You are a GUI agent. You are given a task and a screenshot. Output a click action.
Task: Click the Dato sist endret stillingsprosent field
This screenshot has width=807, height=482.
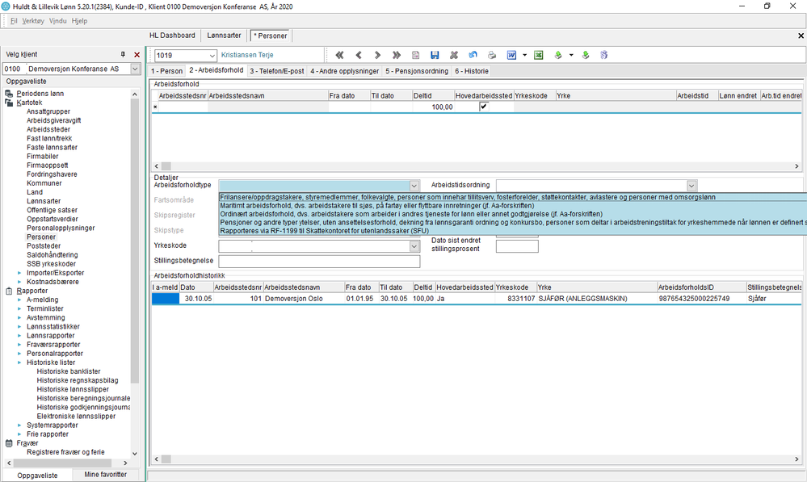coord(517,246)
